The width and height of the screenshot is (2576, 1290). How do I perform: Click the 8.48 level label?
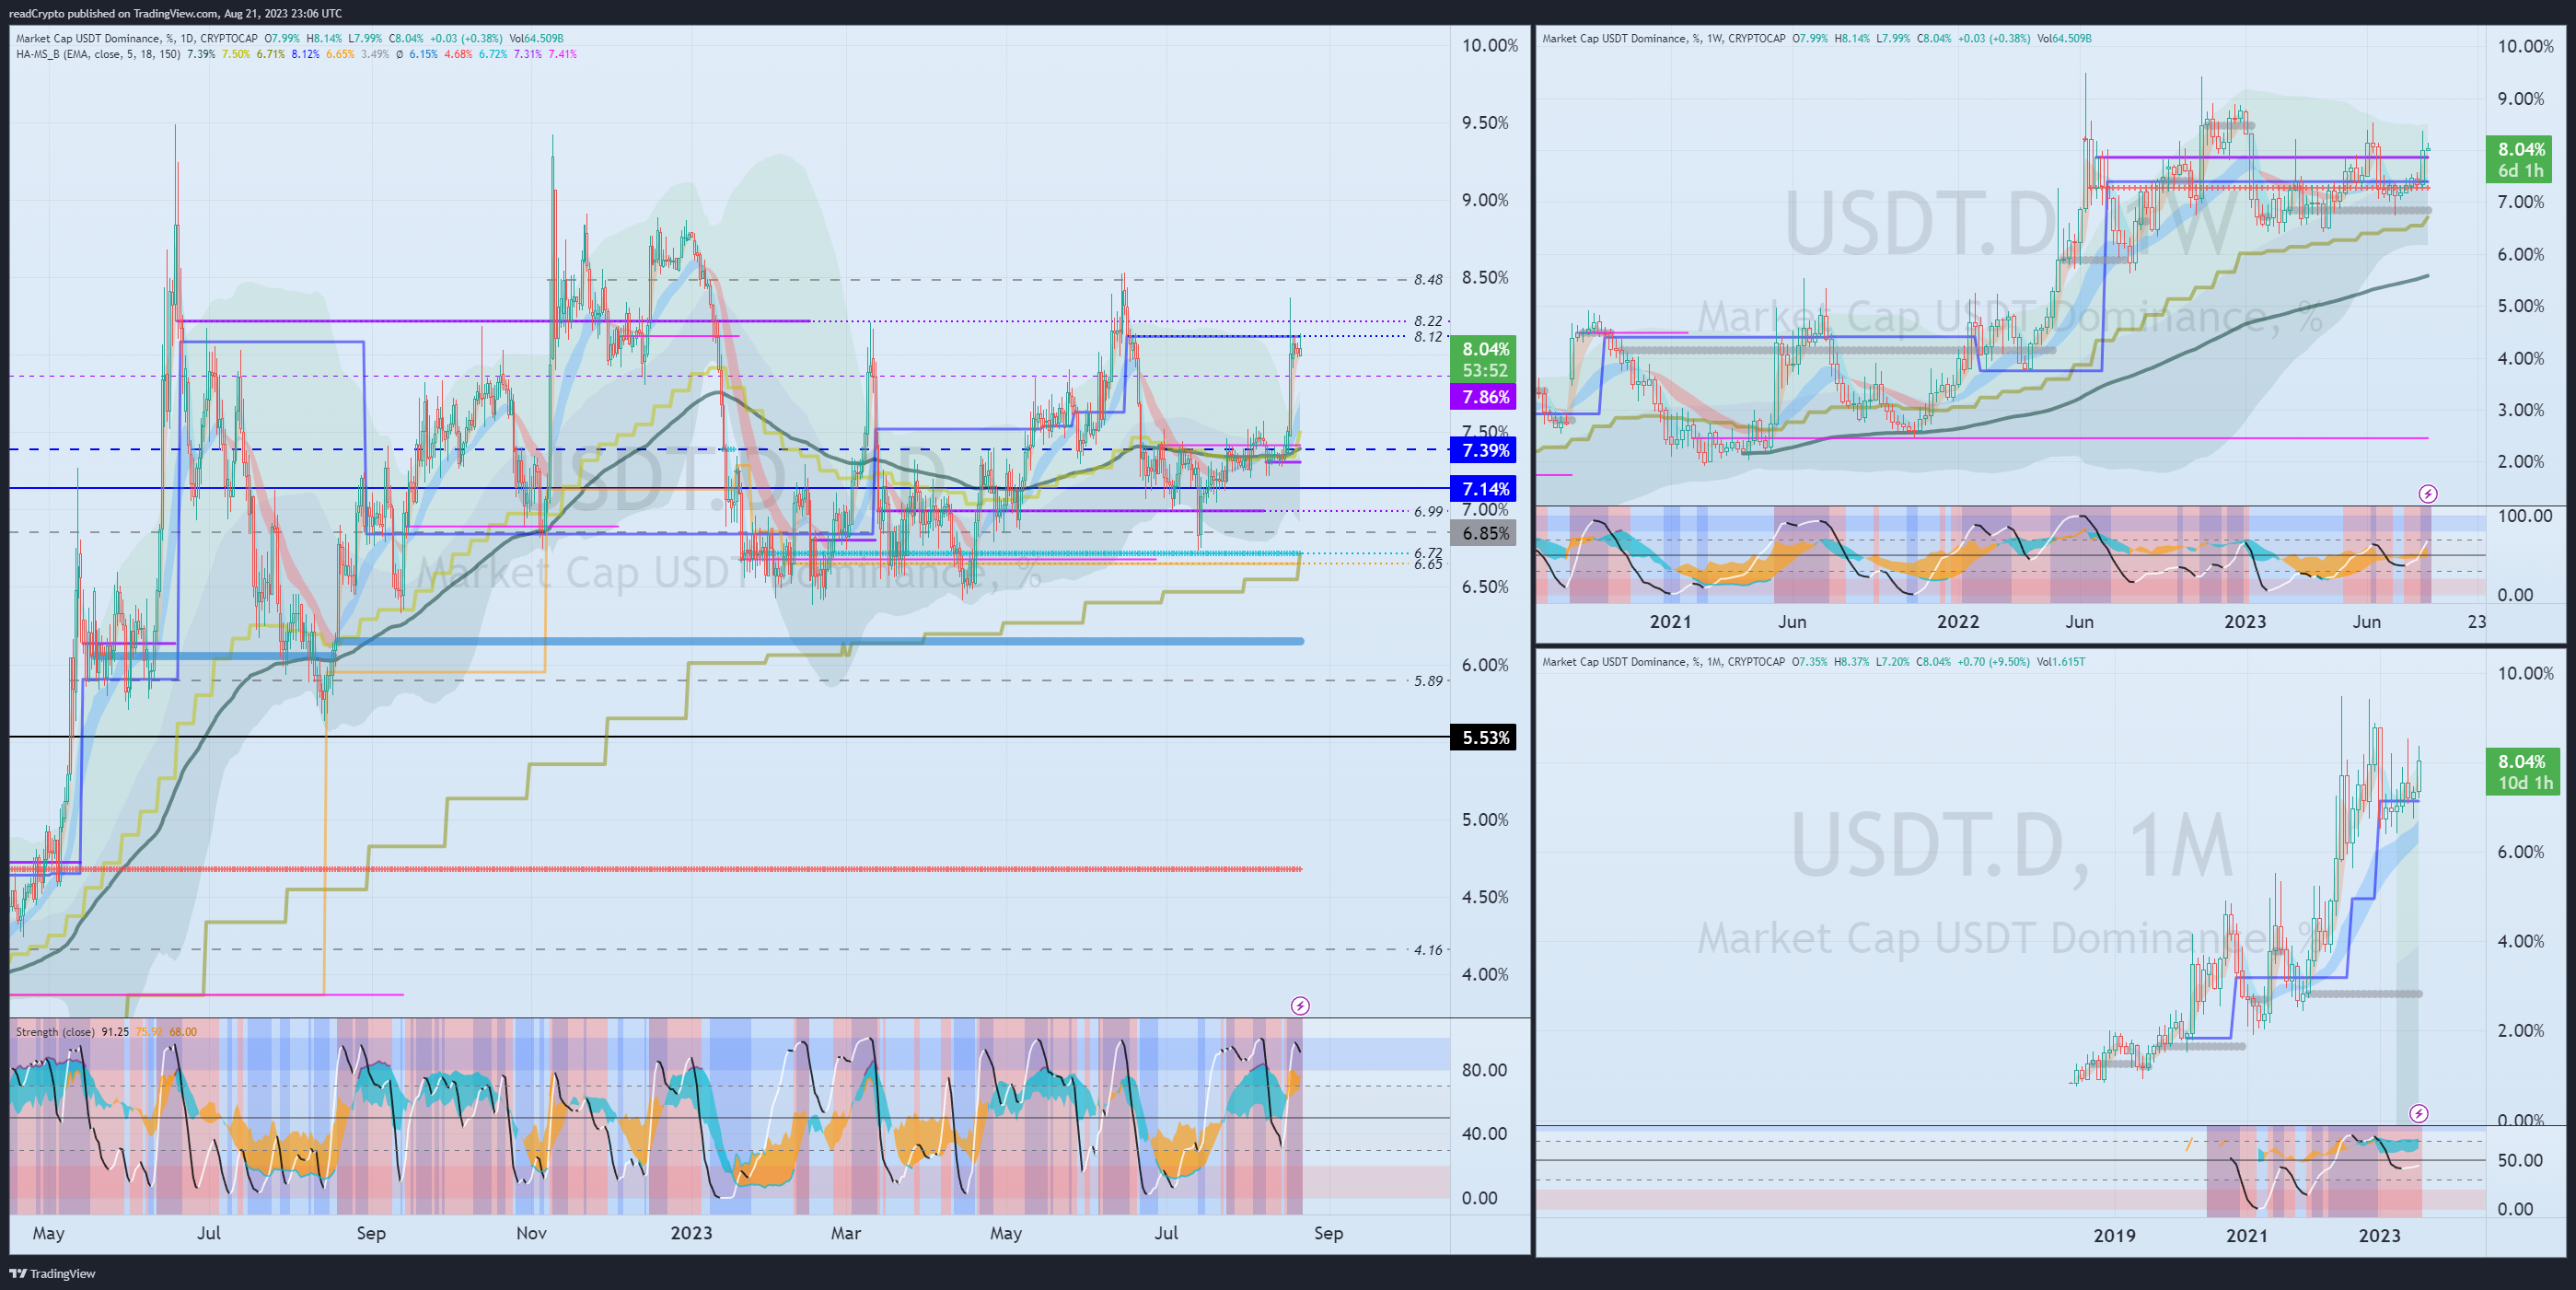click(x=1428, y=280)
